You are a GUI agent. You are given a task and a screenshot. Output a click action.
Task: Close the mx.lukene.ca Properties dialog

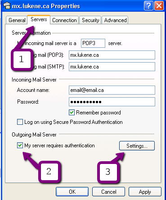click(159, 6)
